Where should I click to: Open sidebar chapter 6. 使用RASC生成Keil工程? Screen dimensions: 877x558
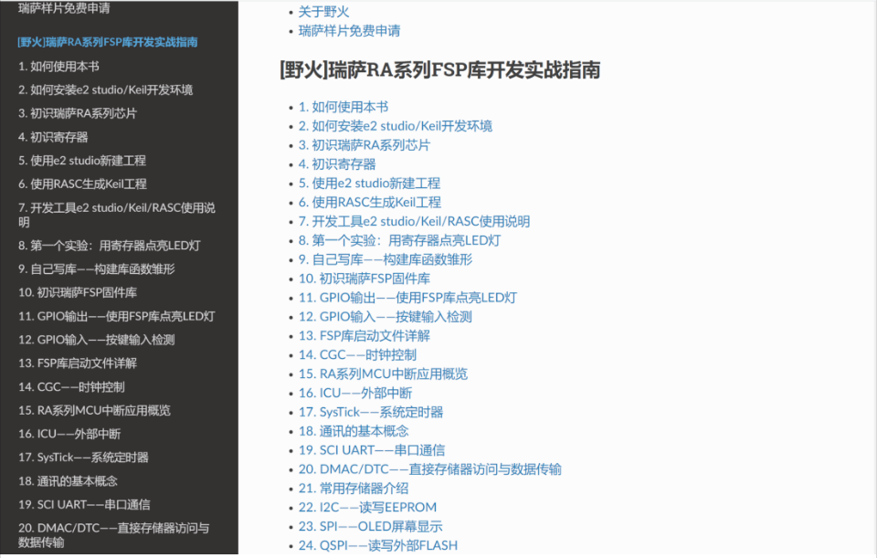pos(82,184)
